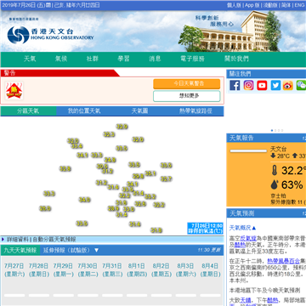Click the 32.9 temperature reading on map

tap(122, 127)
